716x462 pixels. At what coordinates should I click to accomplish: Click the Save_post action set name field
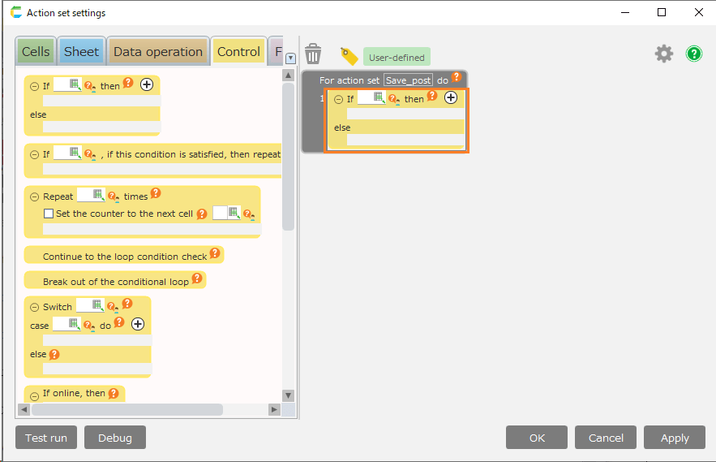[x=408, y=80]
